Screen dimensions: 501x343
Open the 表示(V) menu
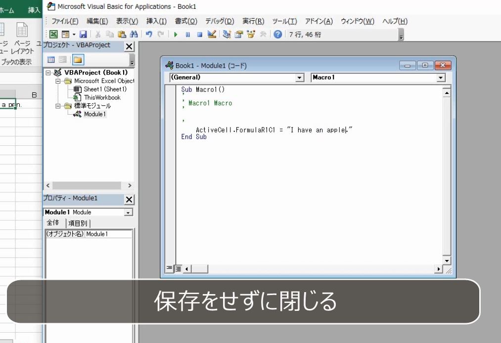click(127, 21)
